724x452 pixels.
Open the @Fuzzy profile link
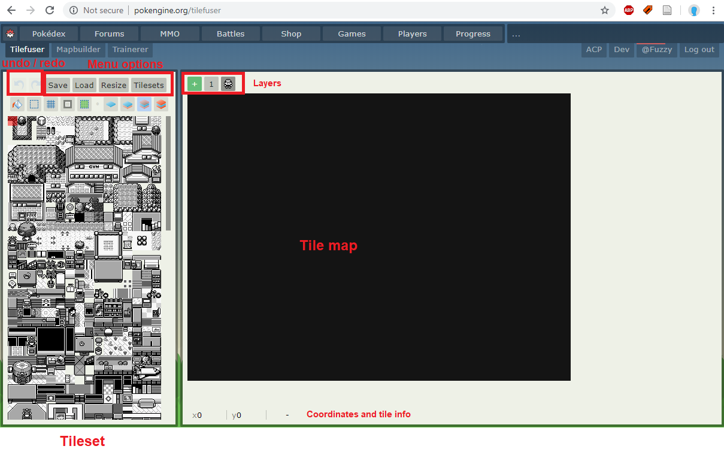(x=657, y=50)
